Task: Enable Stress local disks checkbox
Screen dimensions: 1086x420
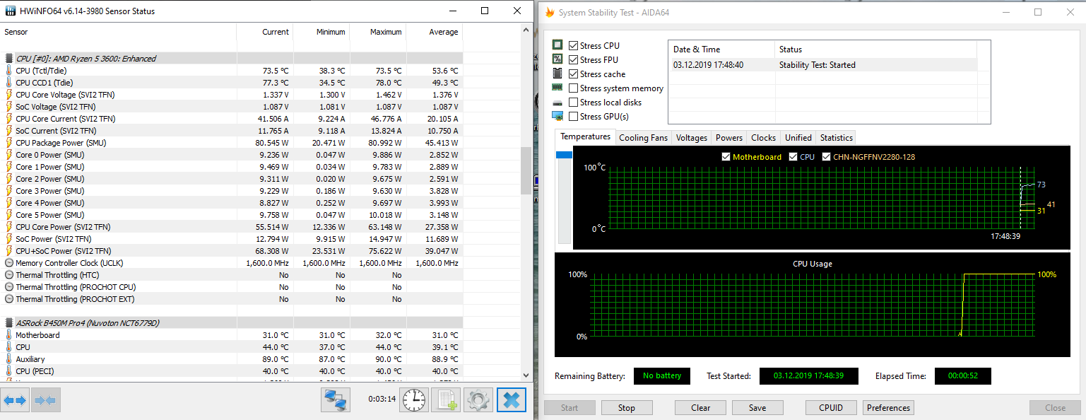Action: [x=573, y=103]
